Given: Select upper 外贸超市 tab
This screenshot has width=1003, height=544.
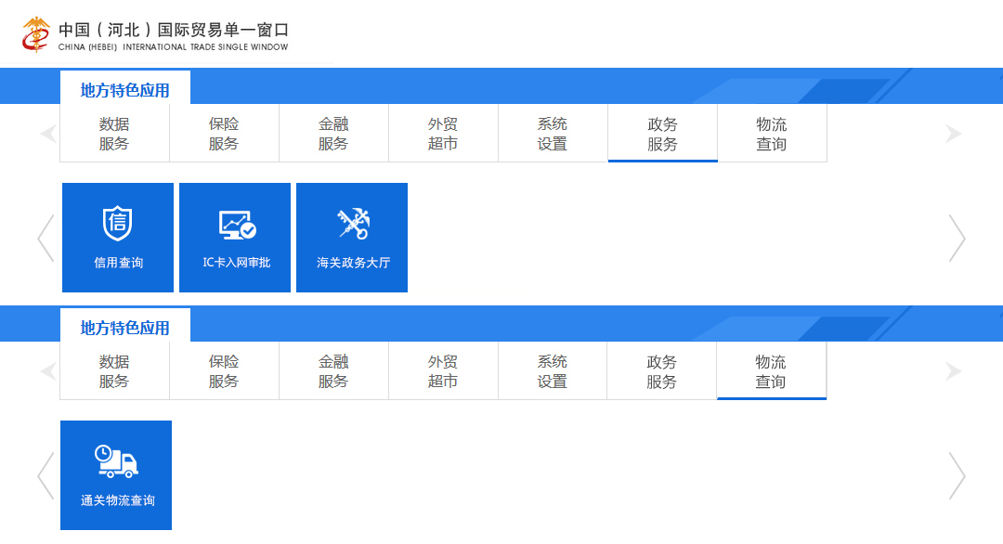Looking at the screenshot, I should tap(443, 133).
